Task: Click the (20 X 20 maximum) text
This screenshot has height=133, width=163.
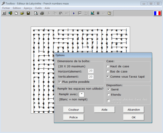Action: click(x=72, y=66)
